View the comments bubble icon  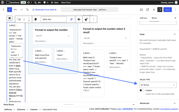click(x=46, y=2)
